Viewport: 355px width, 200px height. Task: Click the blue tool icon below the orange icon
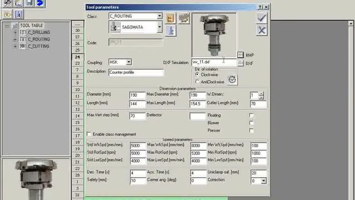170,31
